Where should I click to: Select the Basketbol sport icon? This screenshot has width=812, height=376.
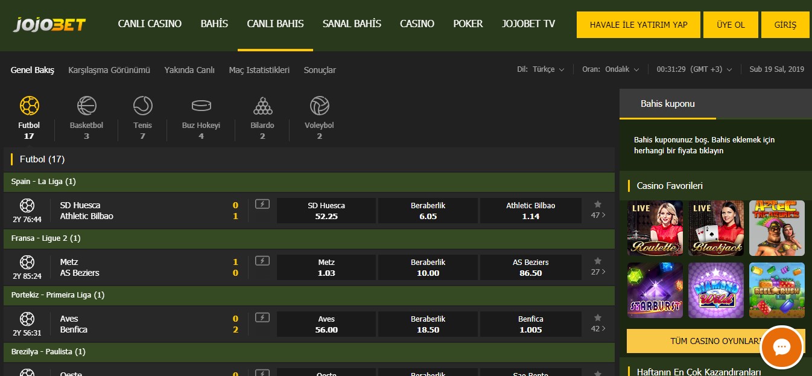(86, 106)
